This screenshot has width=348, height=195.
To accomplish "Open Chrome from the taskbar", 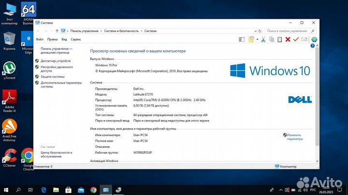I will point(93,190).
